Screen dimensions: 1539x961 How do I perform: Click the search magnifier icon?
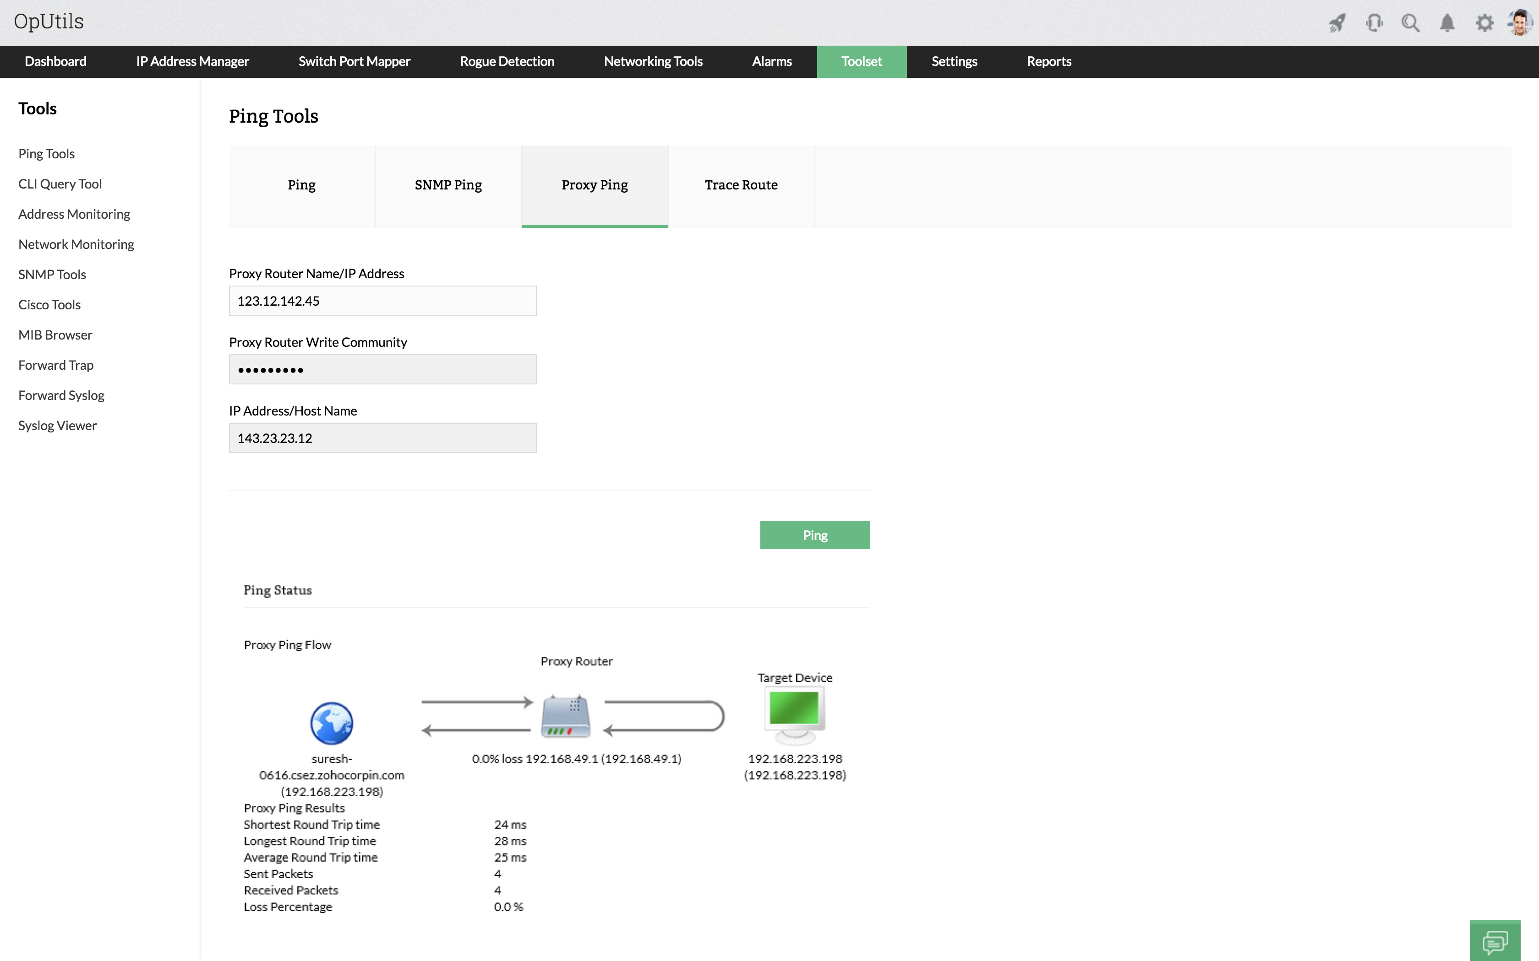point(1410,23)
